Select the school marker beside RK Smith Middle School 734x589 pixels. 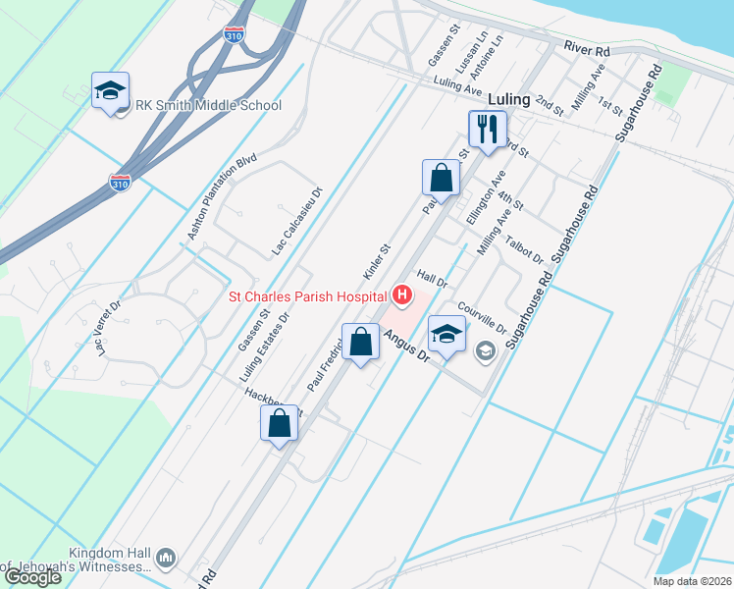110,91
